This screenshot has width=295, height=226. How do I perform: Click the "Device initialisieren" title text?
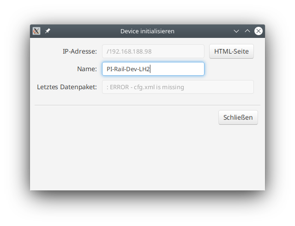pos(147,31)
